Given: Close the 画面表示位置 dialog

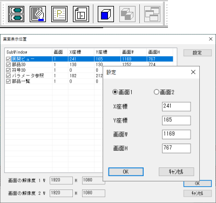Looking at the screenshot, I should [211, 39].
